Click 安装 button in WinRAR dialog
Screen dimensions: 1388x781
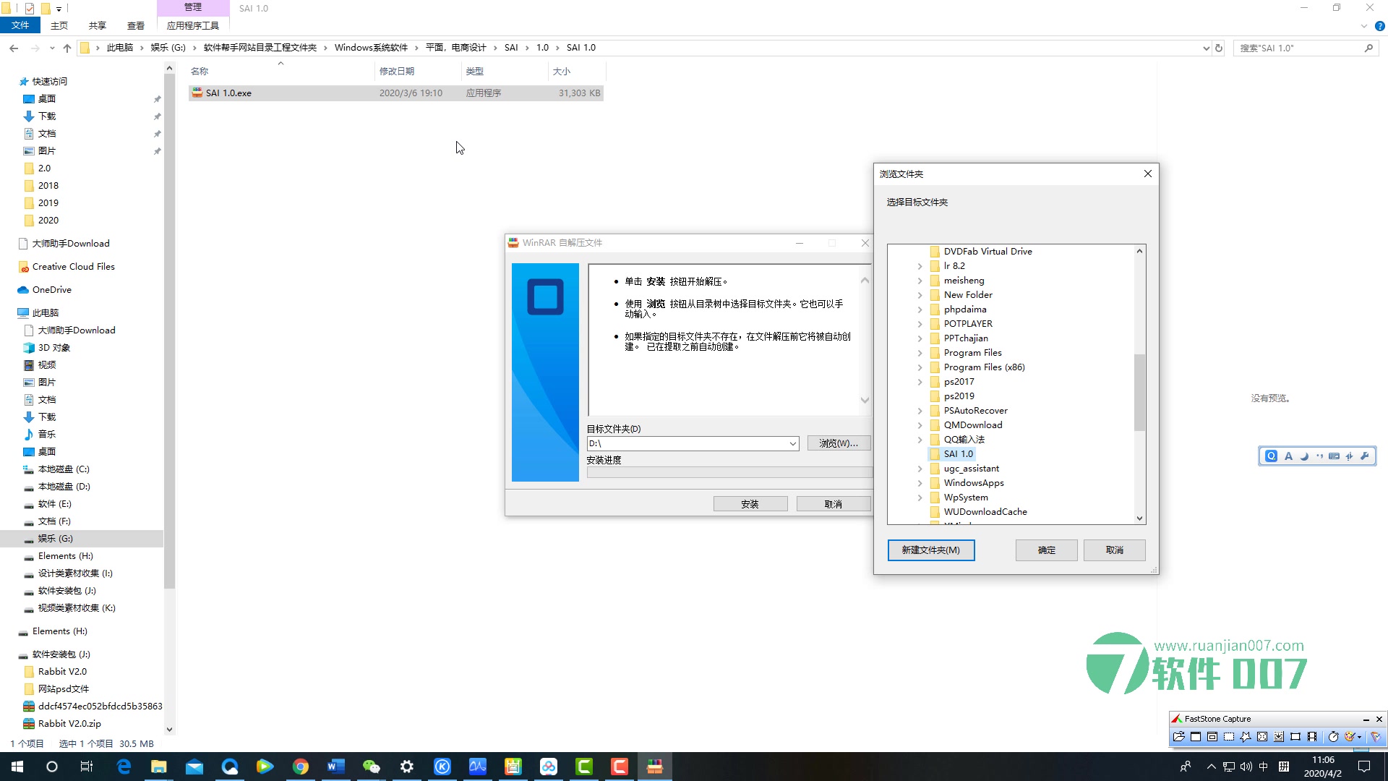tap(750, 504)
